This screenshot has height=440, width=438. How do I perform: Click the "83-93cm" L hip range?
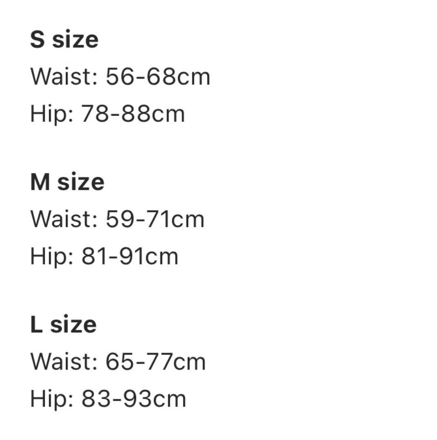tap(134, 399)
